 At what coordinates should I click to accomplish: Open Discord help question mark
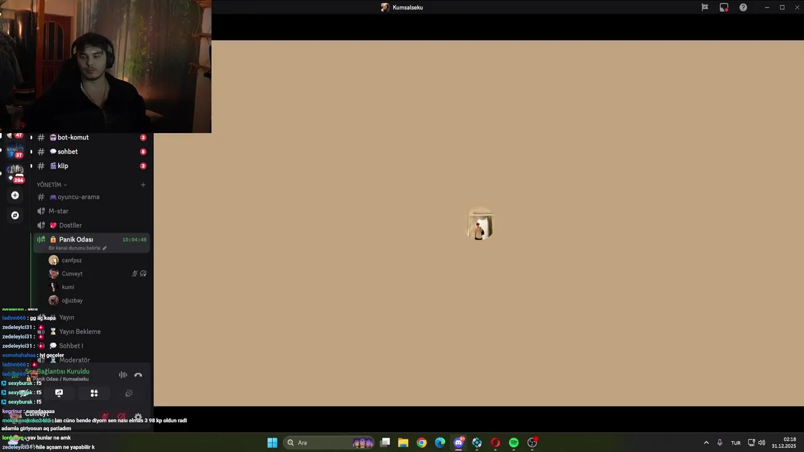743,8
